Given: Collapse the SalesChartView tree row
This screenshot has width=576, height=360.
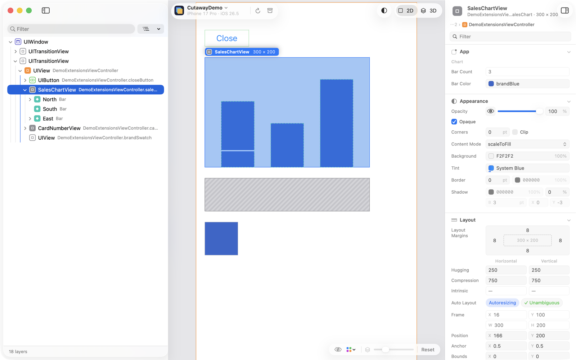Looking at the screenshot, I should (x=25, y=90).
